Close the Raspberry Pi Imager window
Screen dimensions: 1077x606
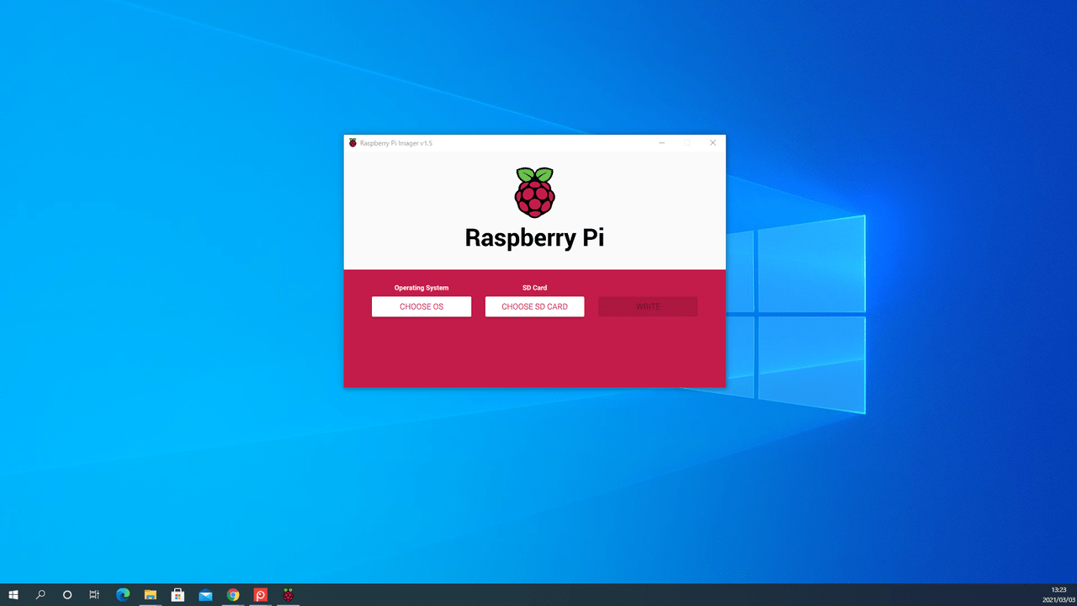click(713, 143)
